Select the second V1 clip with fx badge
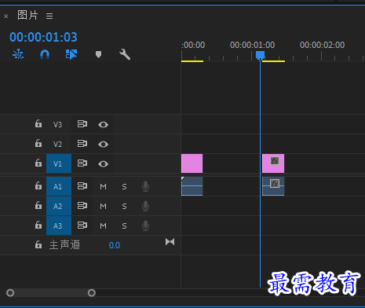Viewport: 365px width, 308px height. point(273,163)
